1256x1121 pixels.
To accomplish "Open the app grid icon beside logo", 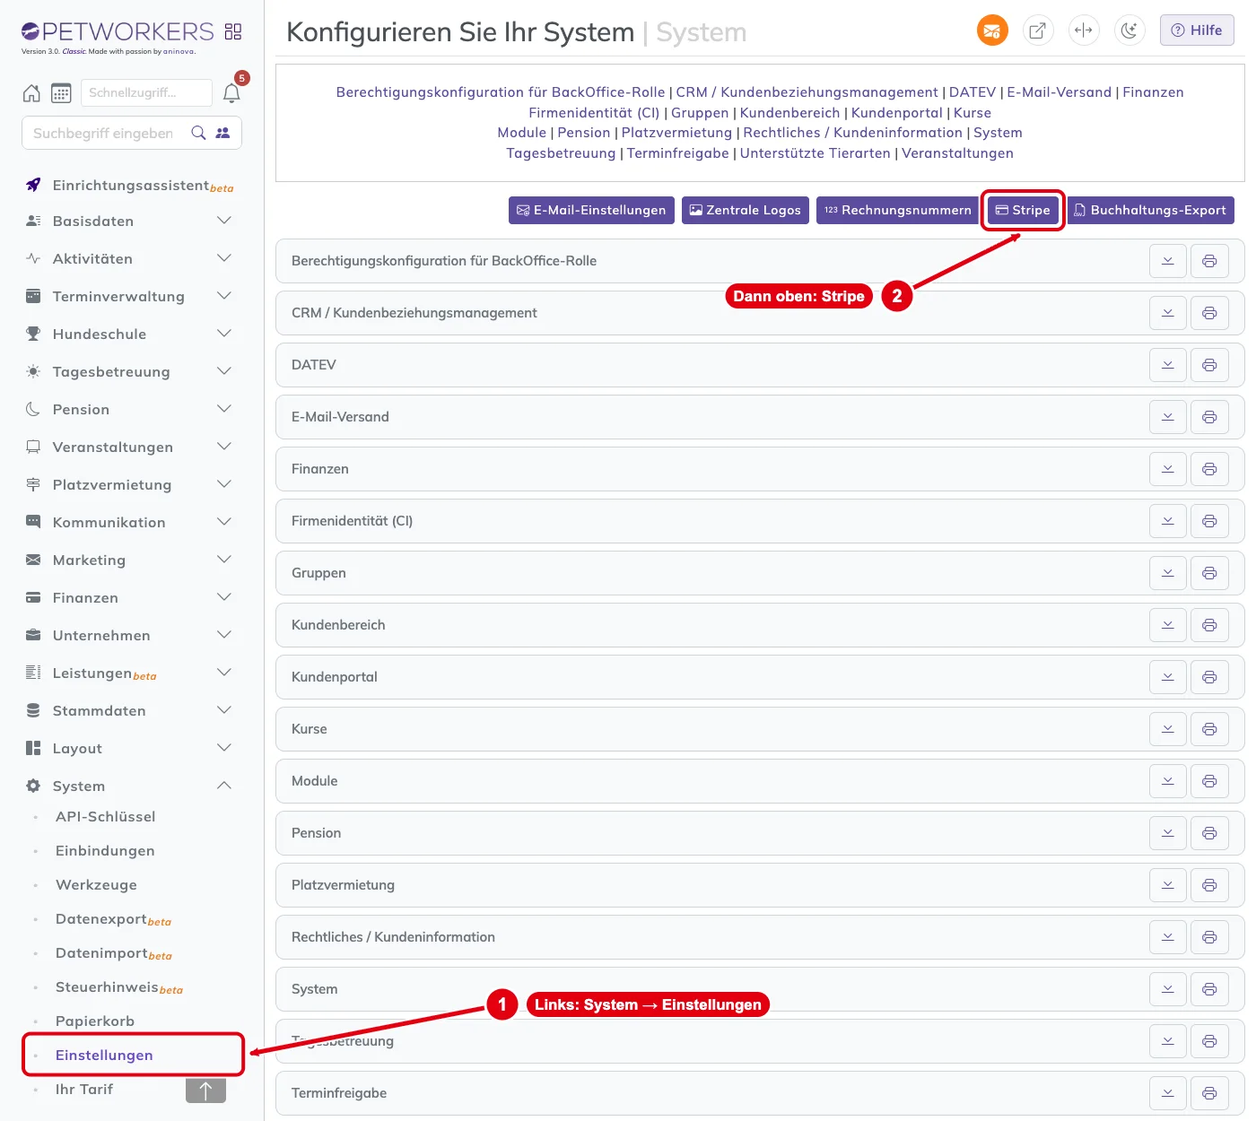I will click(233, 31).
